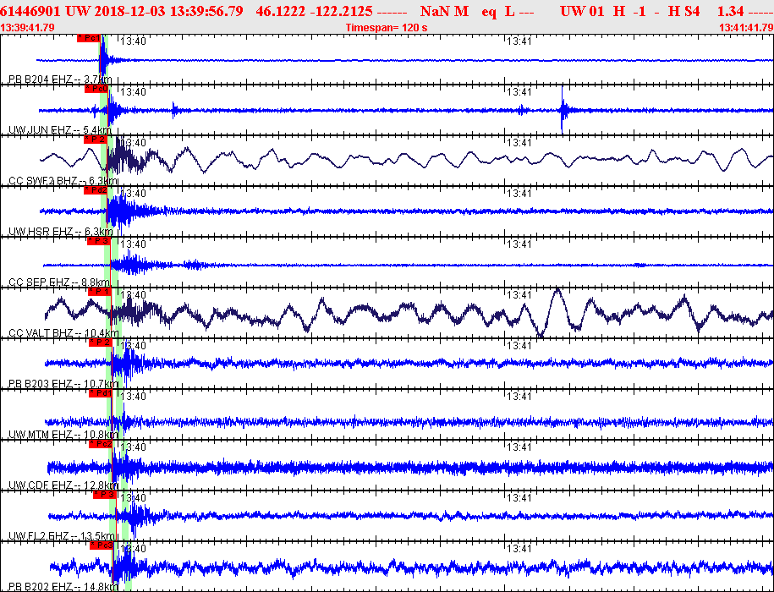Click the 13:41 time tick on SEP trace
774x592 pixels.
coord(519,244)
